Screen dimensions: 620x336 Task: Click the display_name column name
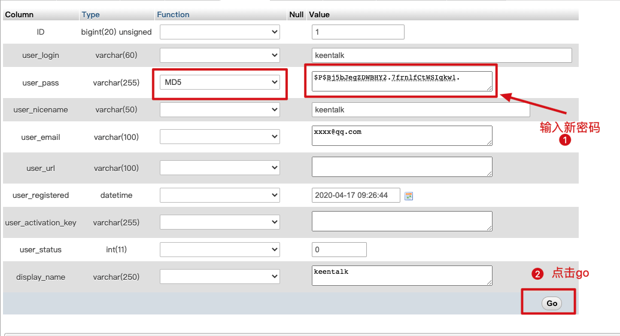40,277
